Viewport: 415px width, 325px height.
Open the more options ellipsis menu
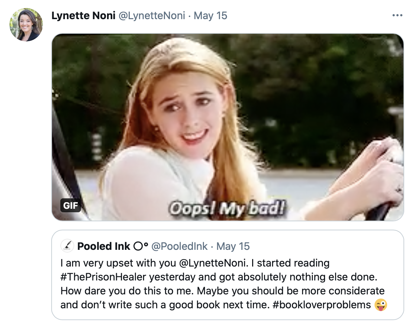click(397, 16)
